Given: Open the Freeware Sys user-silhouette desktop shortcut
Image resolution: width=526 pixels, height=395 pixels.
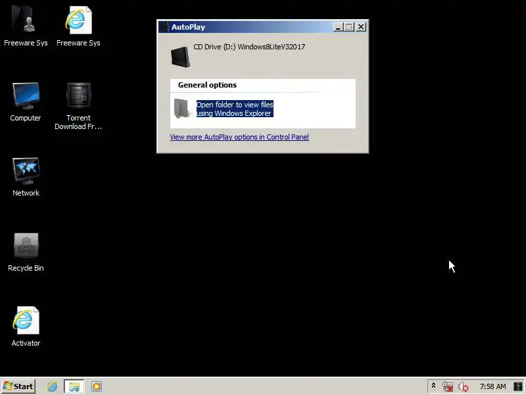Looking at the screenshot, I should [26, 26].
